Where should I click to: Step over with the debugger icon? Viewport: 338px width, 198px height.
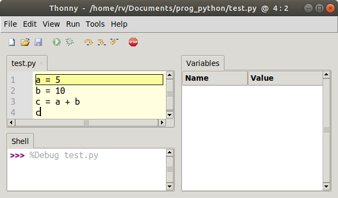click(x=88, y=42)
